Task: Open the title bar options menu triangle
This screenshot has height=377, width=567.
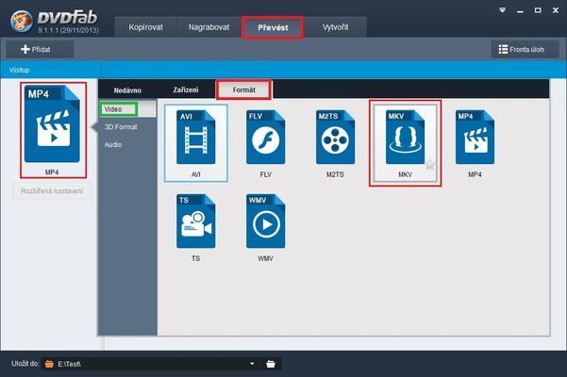Action: click(502, 10)
